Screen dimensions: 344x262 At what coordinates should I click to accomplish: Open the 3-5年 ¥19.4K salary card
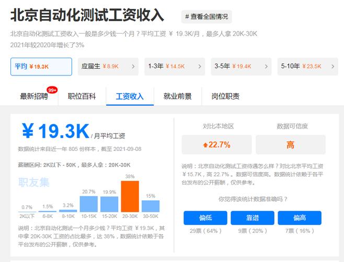coord(241,67)
